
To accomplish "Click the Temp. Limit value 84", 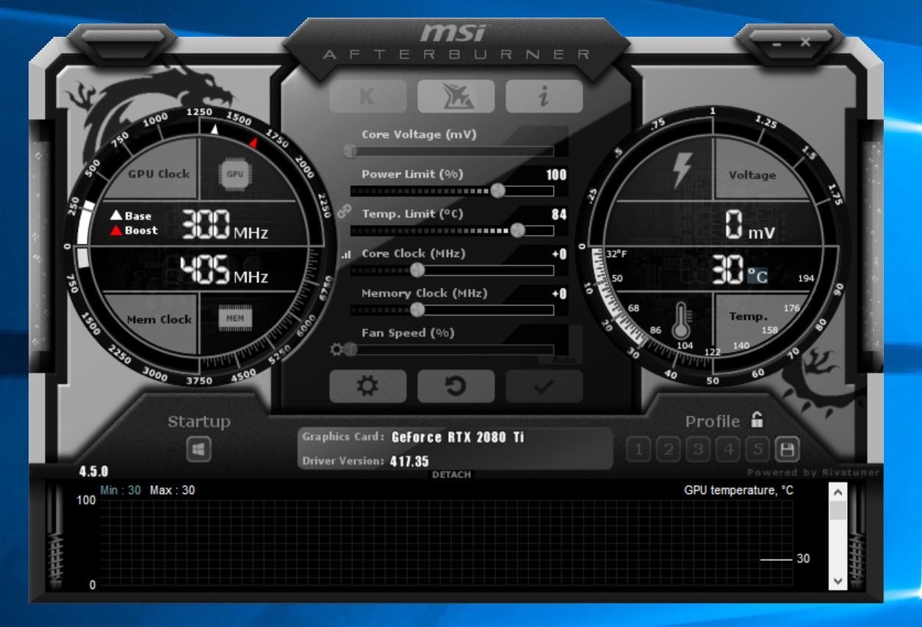I will (x=559, y=215).
